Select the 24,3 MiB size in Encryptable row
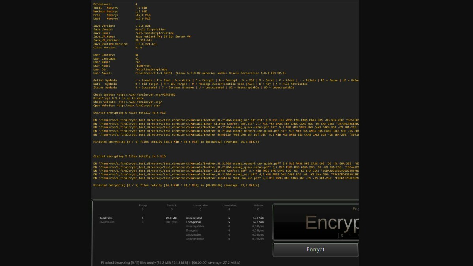Screen dimensions: 473x266 click(x=258, y=222)
